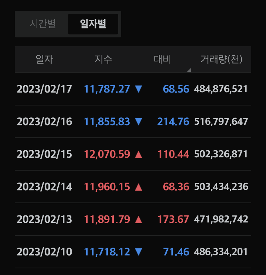The image size is (266, 275).
Task: Select date 2023/02/16
Action: click(44, 121)
